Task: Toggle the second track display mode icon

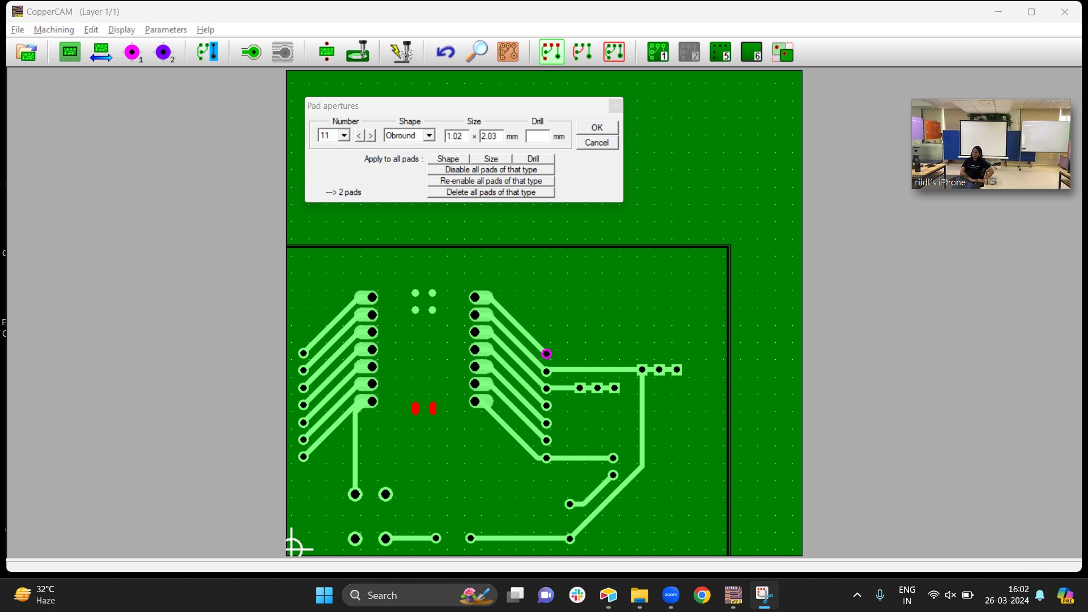Action: (x=583, y=52)
